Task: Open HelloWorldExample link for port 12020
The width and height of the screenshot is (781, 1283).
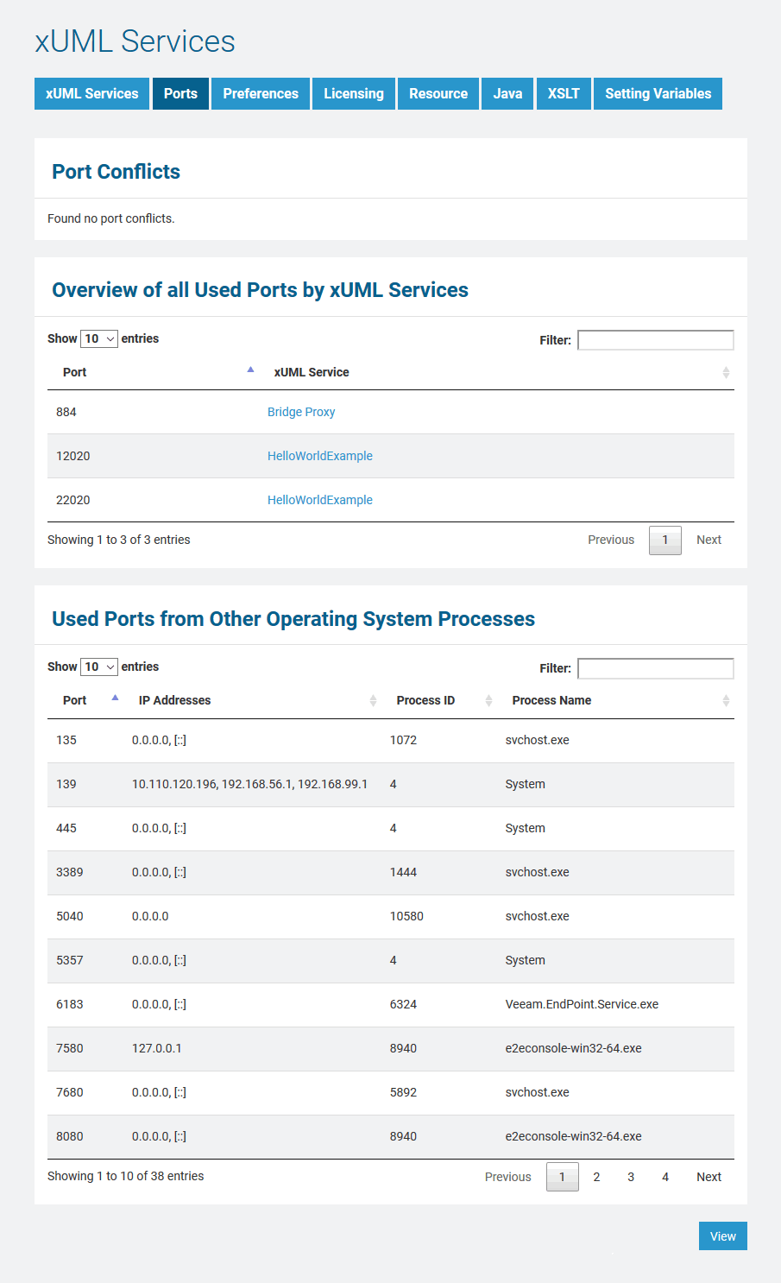Action: point(320,456)
